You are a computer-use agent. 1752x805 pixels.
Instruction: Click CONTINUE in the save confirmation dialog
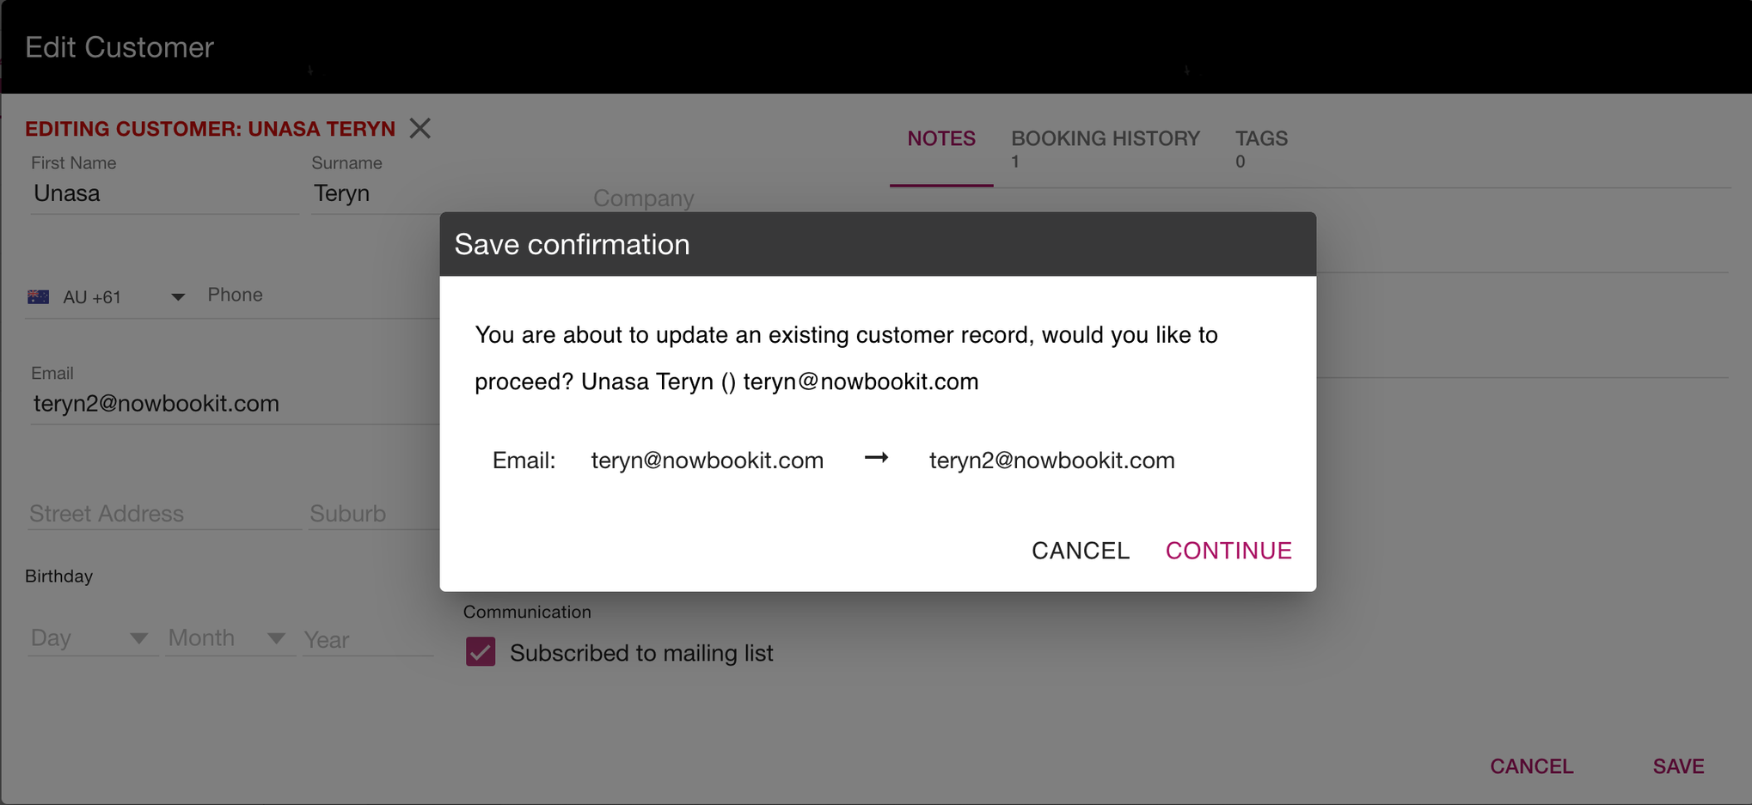tap(1228, 550)
